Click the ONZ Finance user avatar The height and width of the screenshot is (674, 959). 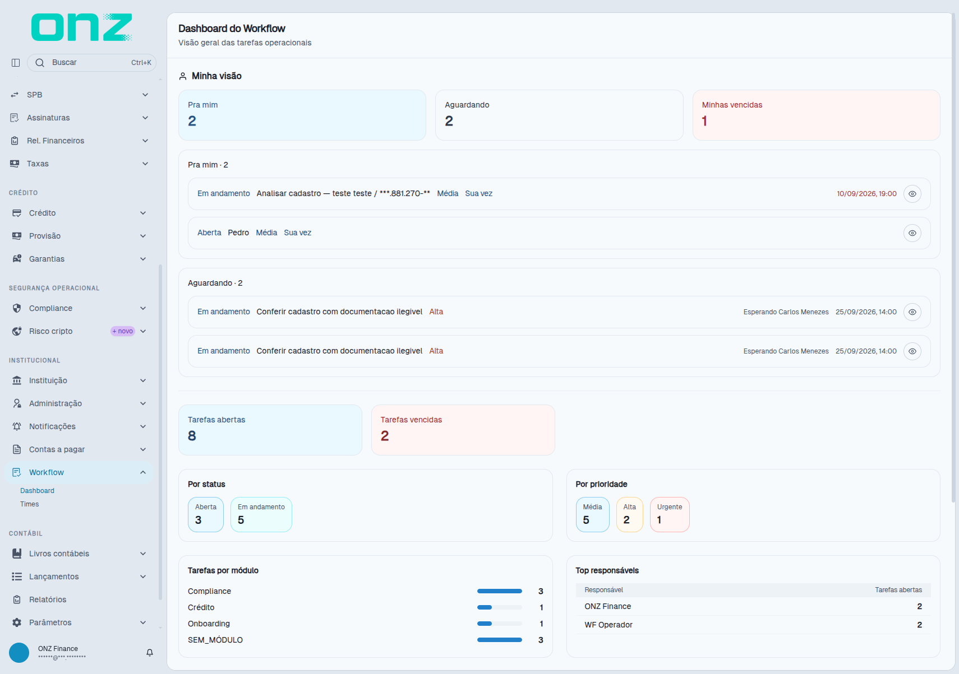(19, 653)
